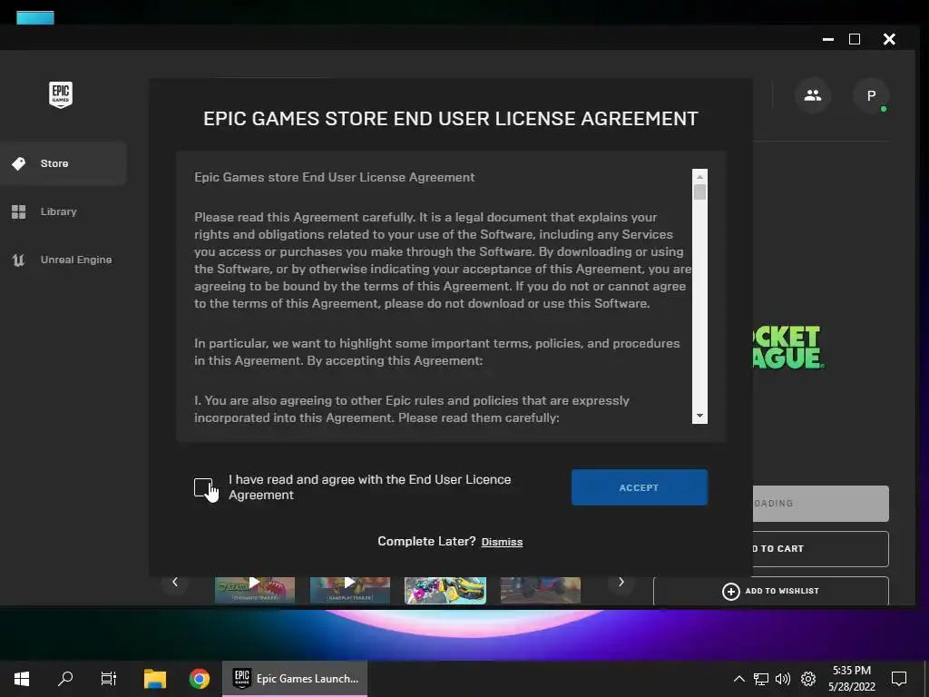Click the Unreal Engine logo icon

pyautogui.click(x=19, y=260)
